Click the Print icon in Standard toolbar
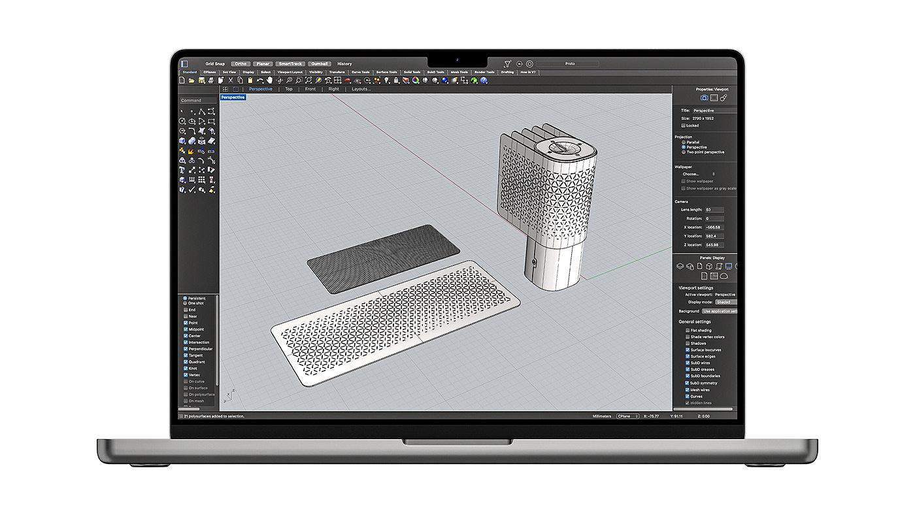Viewport: 915px width, 515px height. (x=211, y=80)
